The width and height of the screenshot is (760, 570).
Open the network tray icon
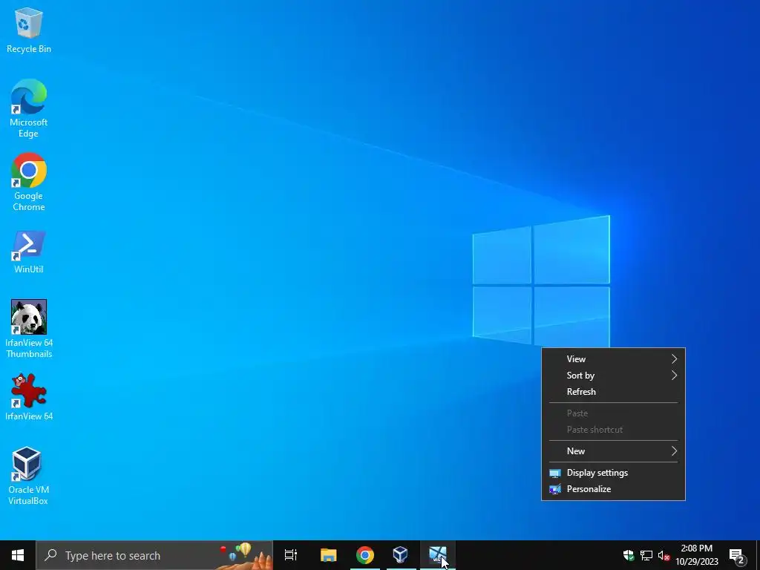point(646,555)
